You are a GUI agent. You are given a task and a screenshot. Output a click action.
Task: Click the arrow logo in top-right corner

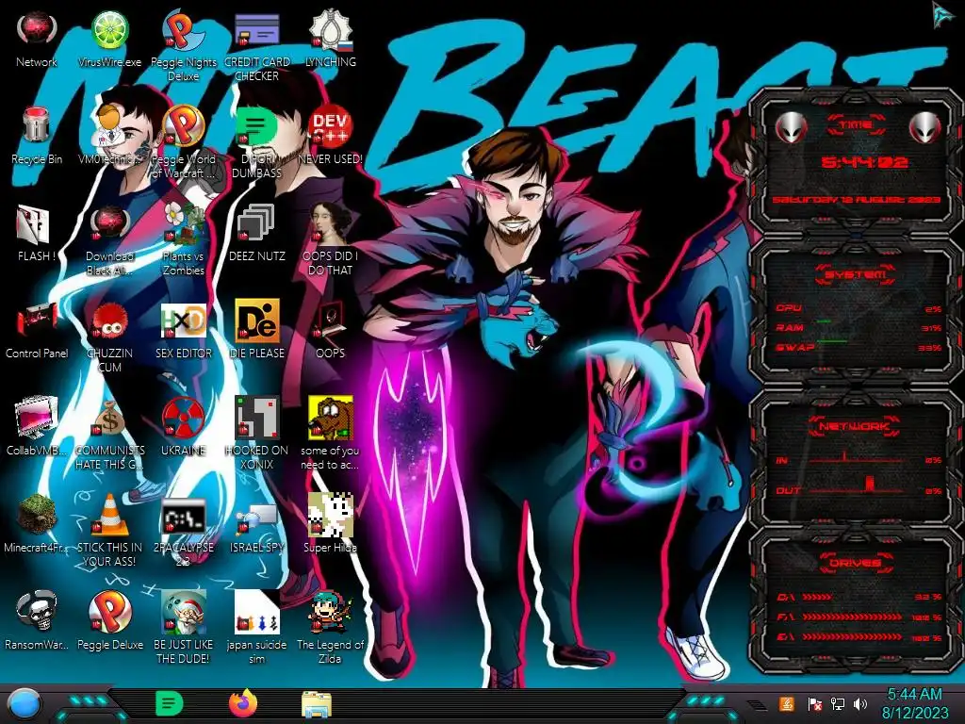coord(942,14)
